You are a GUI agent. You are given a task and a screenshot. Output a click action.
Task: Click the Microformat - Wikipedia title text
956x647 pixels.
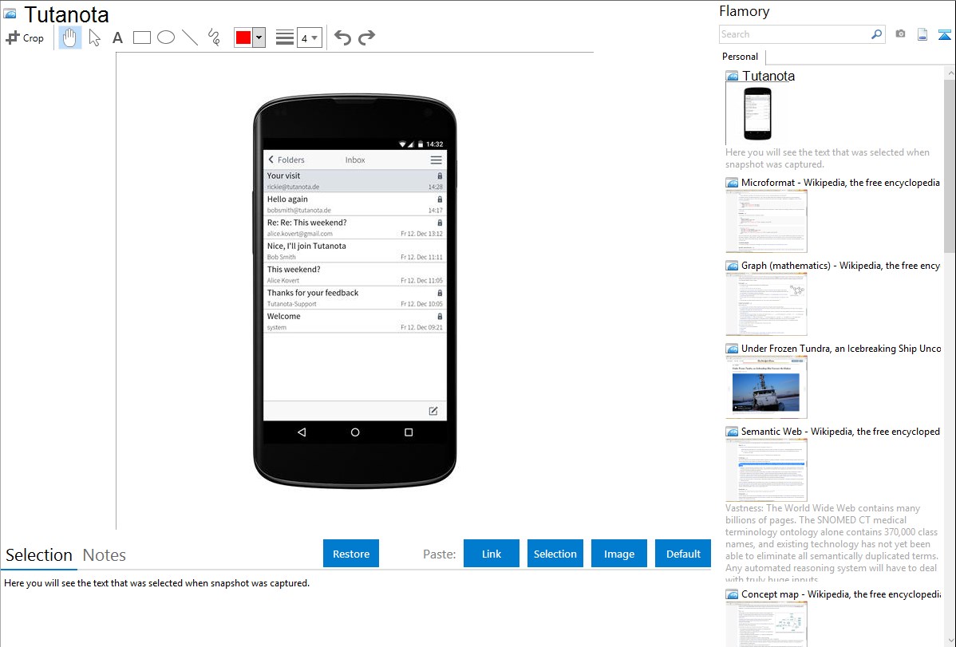[x=840, y=183]
